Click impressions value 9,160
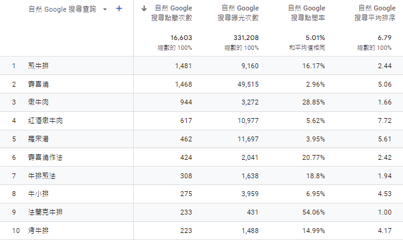The width and height of the screenshot is (403, 241). (250, 66)
